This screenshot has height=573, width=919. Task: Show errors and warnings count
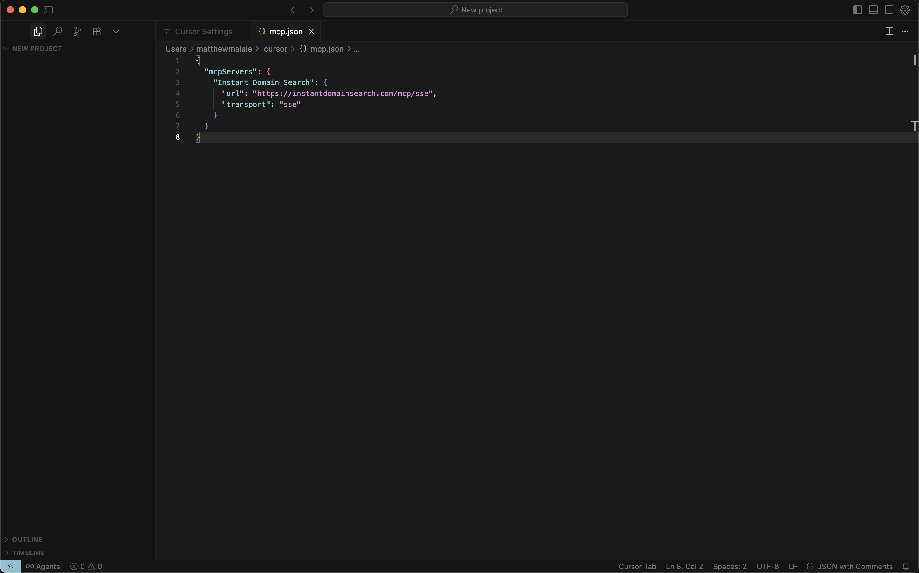[x=86, y=566]
